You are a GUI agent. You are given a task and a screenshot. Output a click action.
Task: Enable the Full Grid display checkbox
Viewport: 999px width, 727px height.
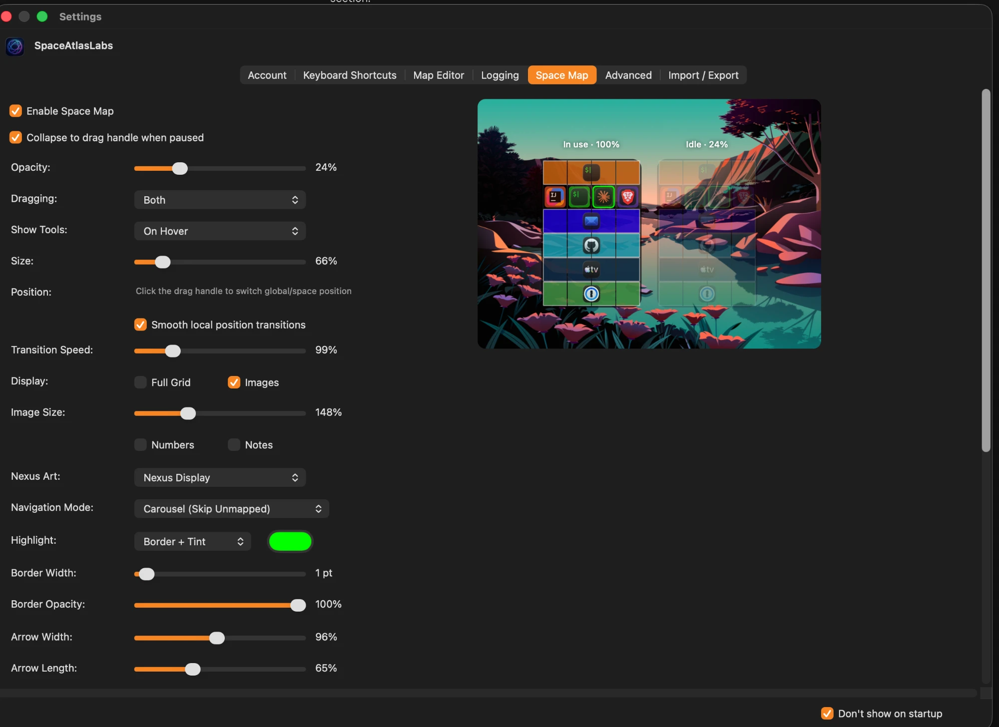point(140,382)
